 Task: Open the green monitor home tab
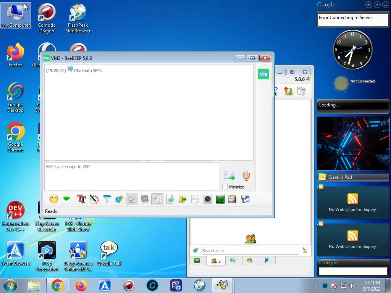coord(197,261)
